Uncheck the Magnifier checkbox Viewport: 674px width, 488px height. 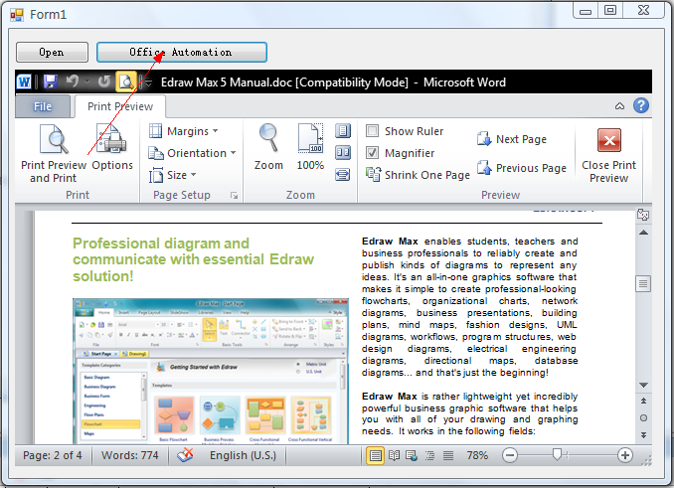tap(373, 153)
